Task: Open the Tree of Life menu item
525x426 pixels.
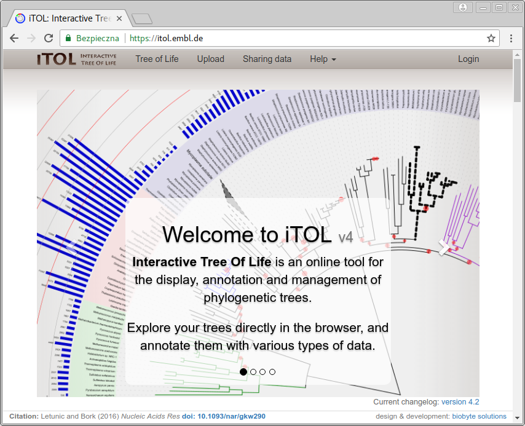Action: point(157,59)
